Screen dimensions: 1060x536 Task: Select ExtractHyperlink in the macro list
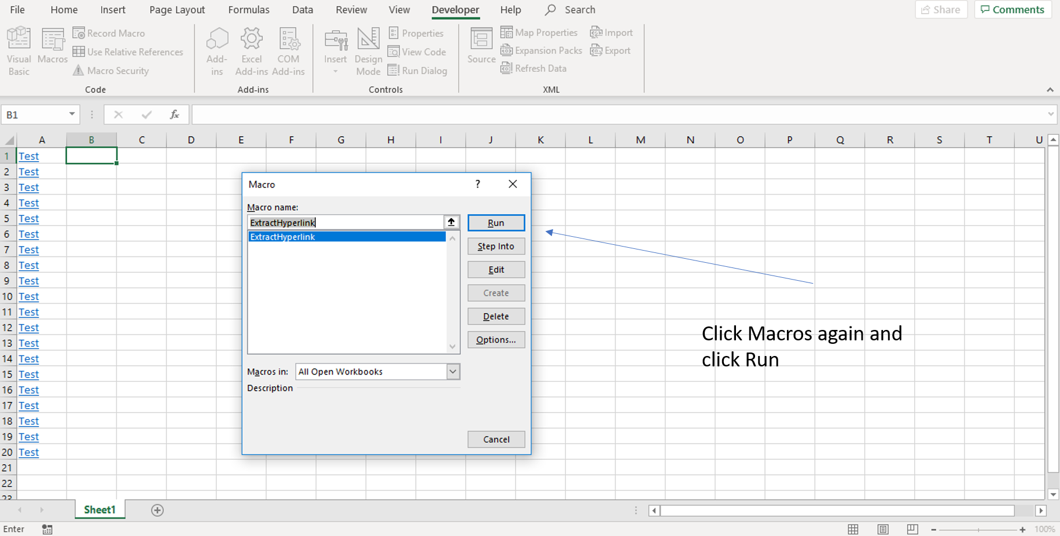[x=347, y=237]
